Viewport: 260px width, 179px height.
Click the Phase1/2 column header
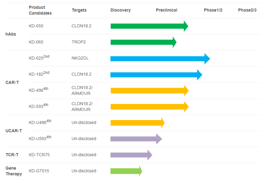tap(213, 10)
